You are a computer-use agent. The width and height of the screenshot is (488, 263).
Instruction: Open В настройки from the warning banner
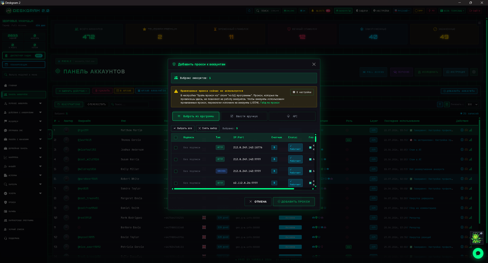tap(302, 92)
